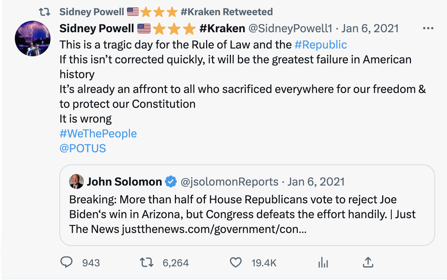Click the reply count showing 943

pyautogui.click(x=90, y=263)
